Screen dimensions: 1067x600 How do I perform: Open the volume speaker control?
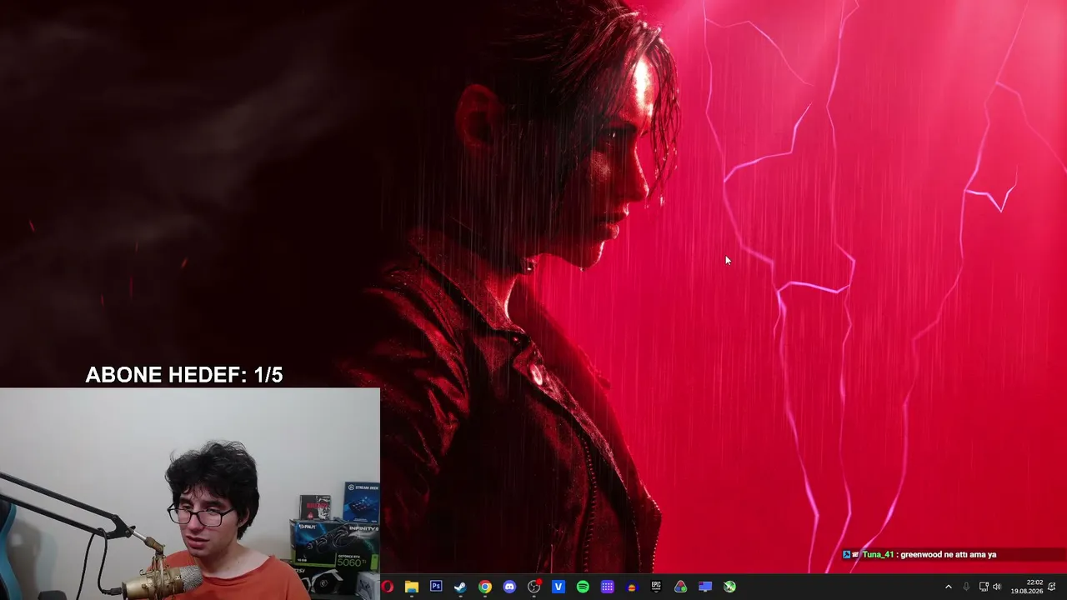coord(997,587)
